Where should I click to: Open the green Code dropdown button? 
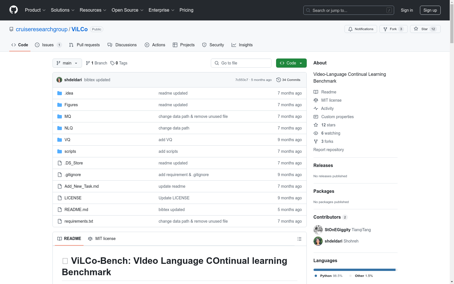(291, 63)
